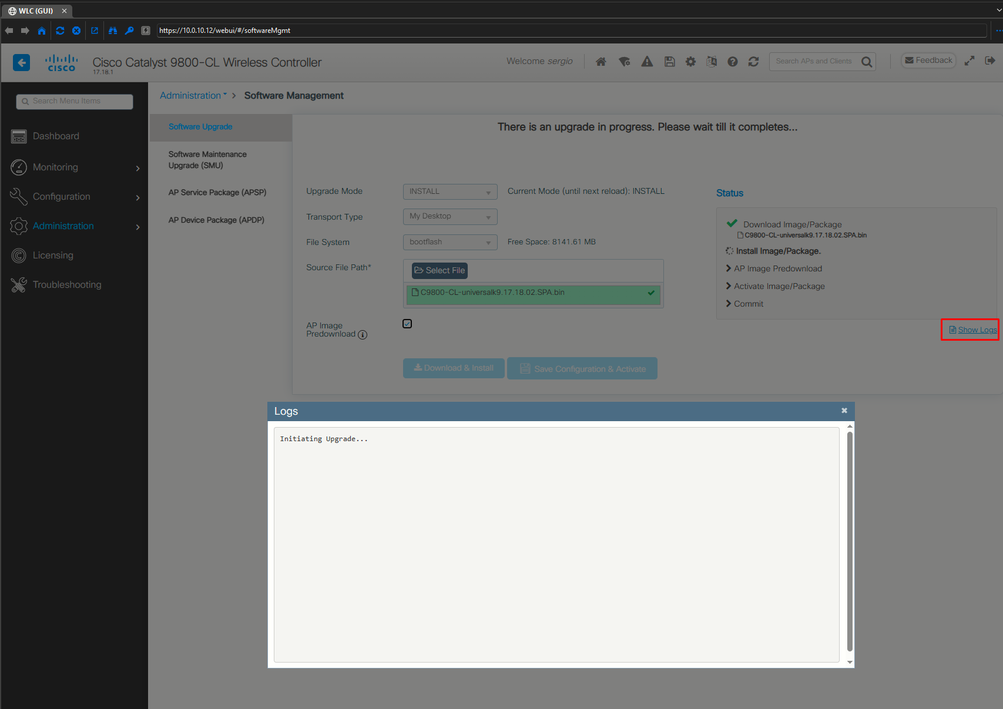The image size is (1003, 709).
Task: Switch to the WLC (GUI) browser tab
Action: click(x=35, y=11)
